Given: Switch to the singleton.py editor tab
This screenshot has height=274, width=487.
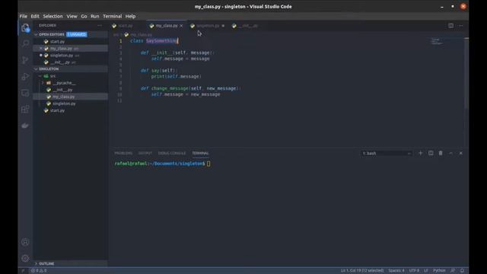Looking at the screenshot, I should 208,26.
